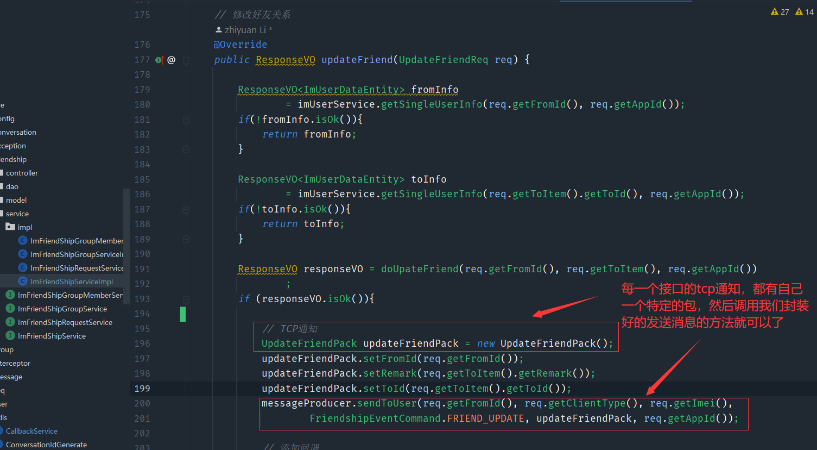This screenshot has height=450, width=817.
Task: Open ImFriendShipGroupMemberService interface file
Action: click(x=71, y=295)
